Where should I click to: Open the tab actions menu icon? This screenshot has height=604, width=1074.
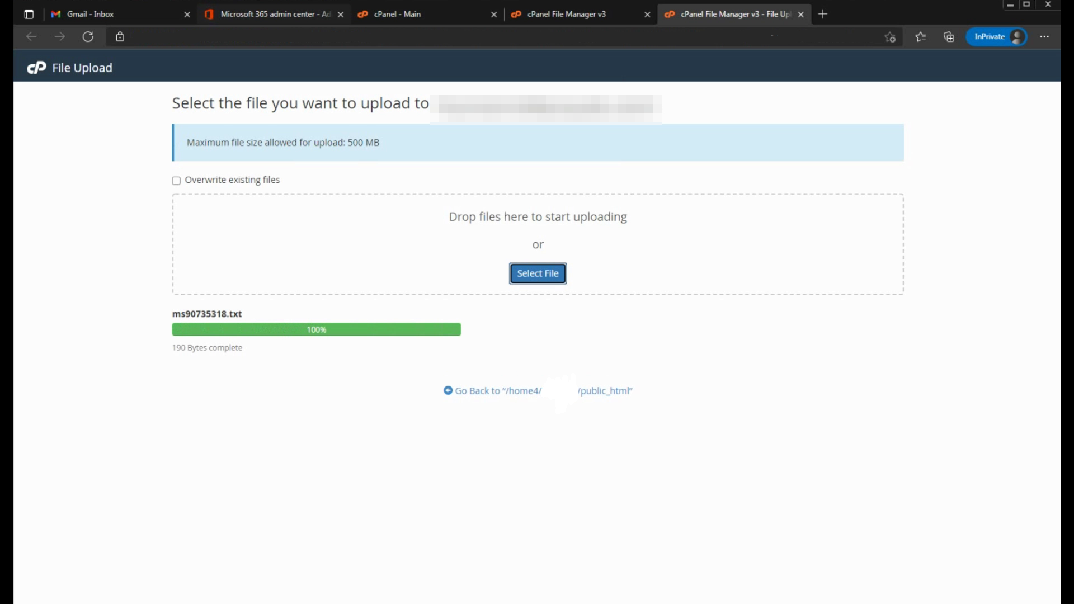point(29,15)
